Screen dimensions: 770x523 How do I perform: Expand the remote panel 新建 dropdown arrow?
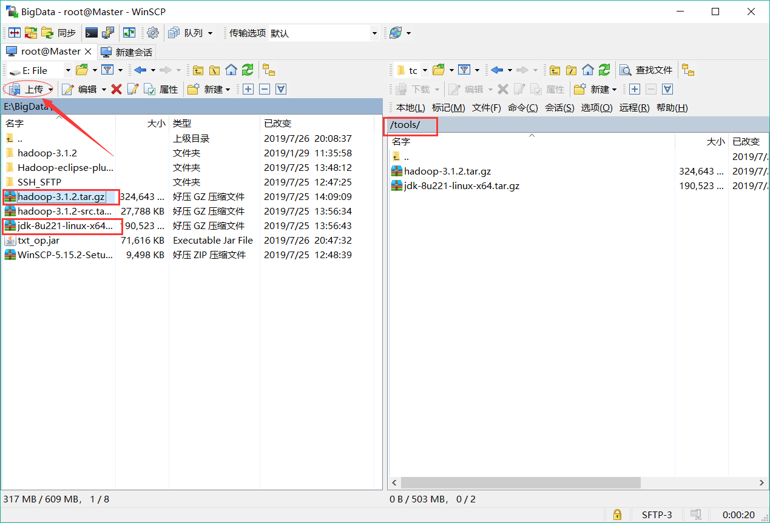(615, 89)
